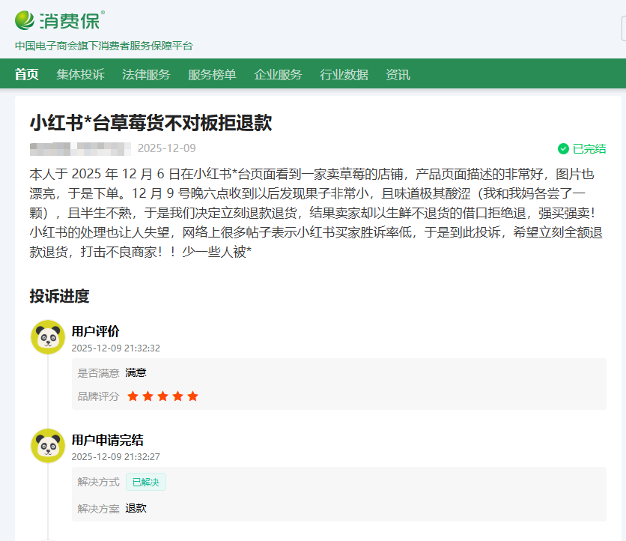Click the green 已完结 checkmark icon

(563, 148)
